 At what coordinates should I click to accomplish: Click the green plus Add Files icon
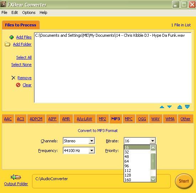[11, 37]
